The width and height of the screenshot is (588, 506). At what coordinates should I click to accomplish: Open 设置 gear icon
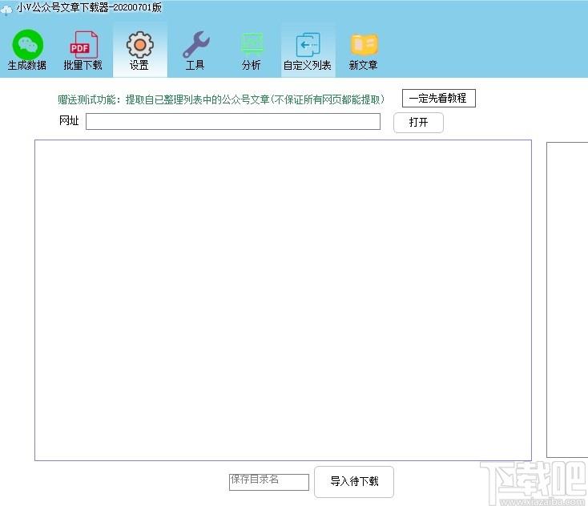(139, 45)
